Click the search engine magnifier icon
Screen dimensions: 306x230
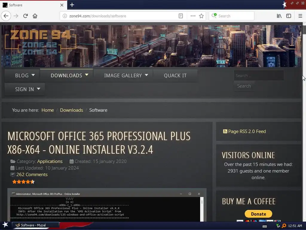tap(214, 16)
